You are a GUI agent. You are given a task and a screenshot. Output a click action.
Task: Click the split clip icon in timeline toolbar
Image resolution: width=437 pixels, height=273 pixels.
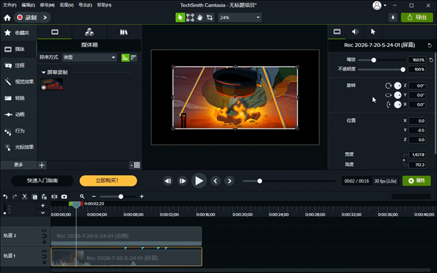(x=54, y=197)
